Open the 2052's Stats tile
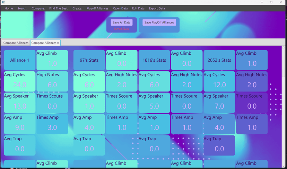Screen dimensions: 287x169 [x=219, y=60]
